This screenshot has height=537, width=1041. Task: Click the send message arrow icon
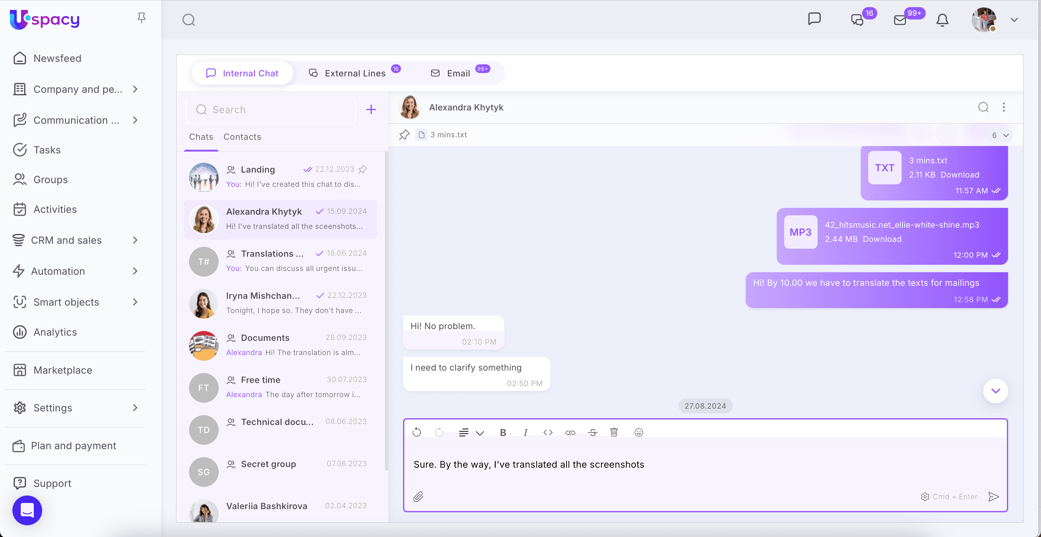(x=993, y=497)
